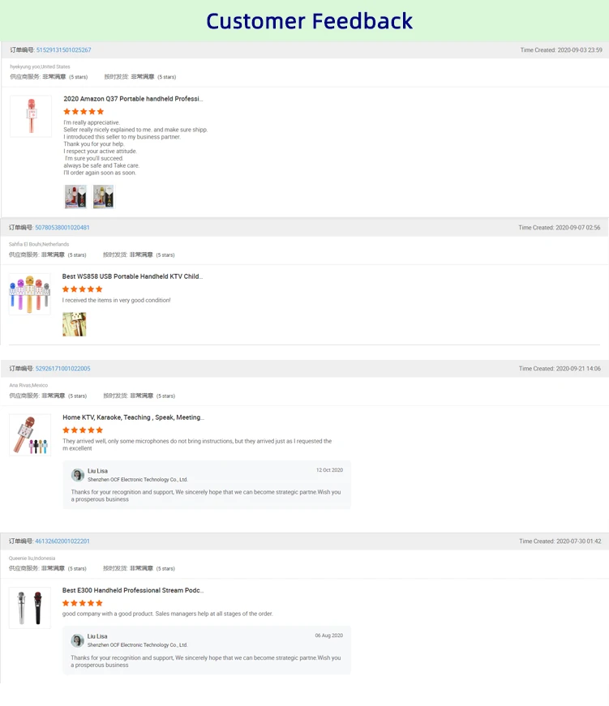Screen dimensions: 609x706
Task: Click the five-star rating on the WS858 review
Action: click(x=83, y=289)
